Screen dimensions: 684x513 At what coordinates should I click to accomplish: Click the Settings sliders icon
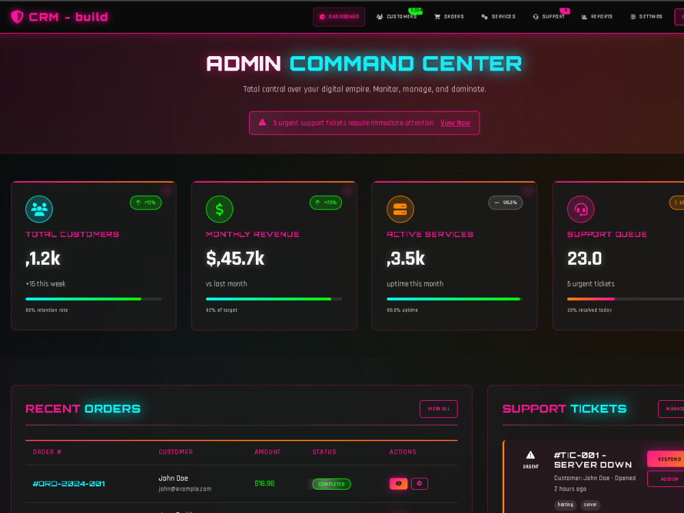[633, 17]
